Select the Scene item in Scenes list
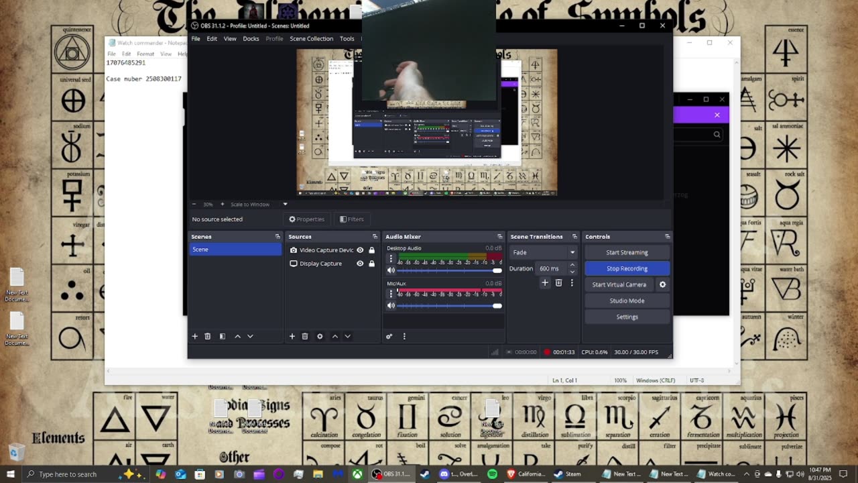This screenshot has height=483, width=858. click(x=236, y=250)
